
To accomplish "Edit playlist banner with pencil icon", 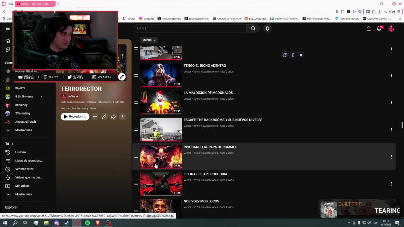I will [122, 77].
